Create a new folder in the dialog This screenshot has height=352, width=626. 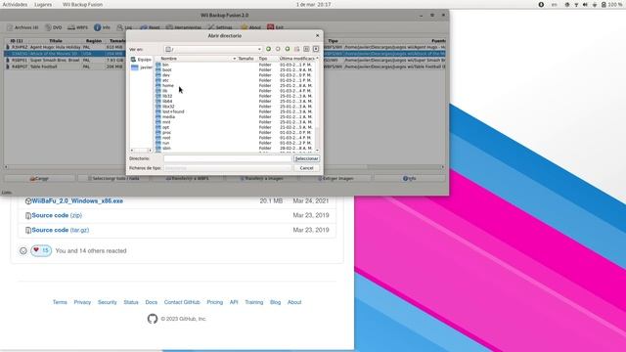tap(297, 49)
